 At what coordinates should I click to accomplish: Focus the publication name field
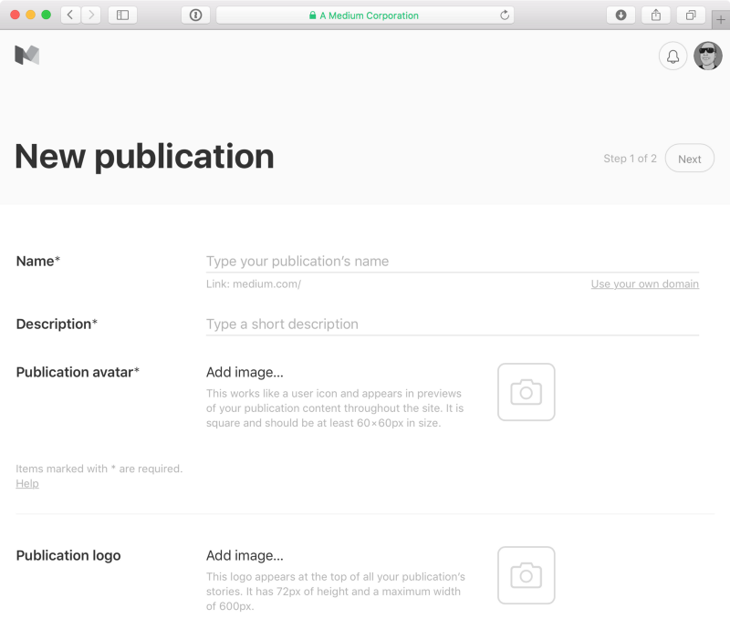[x=452, y=262]
